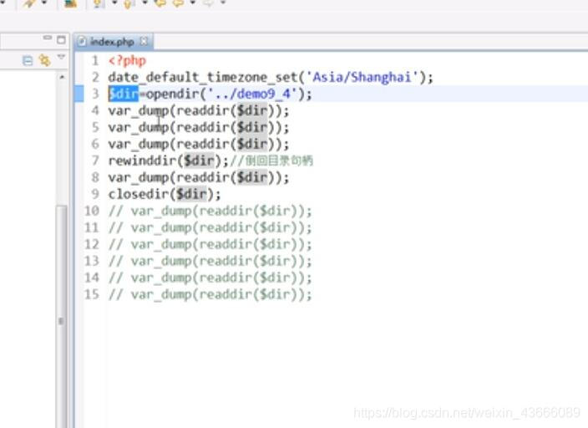Maximize the left side panel
Image resolution: width=588 pixels, height=428 pixels.
61,39
